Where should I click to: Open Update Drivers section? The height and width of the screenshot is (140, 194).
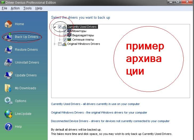[x=26, y=75]
